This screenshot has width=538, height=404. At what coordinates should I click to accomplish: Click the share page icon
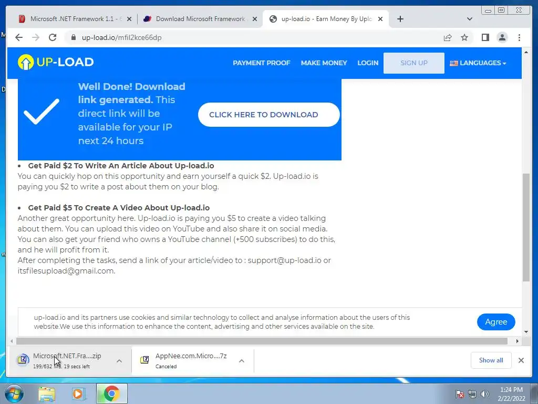click(448, 37)
